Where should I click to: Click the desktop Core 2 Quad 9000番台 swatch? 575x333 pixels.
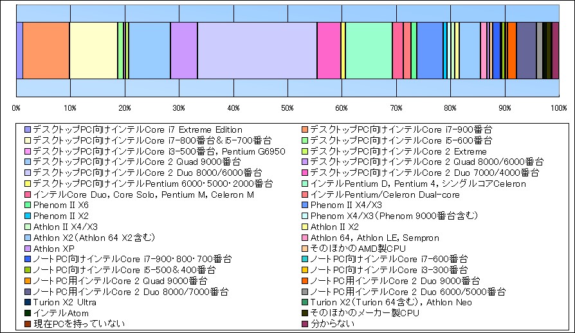[x=28, y=162]
